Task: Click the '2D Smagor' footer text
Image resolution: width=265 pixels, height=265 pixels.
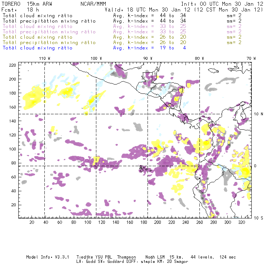Action: [178, 262]
